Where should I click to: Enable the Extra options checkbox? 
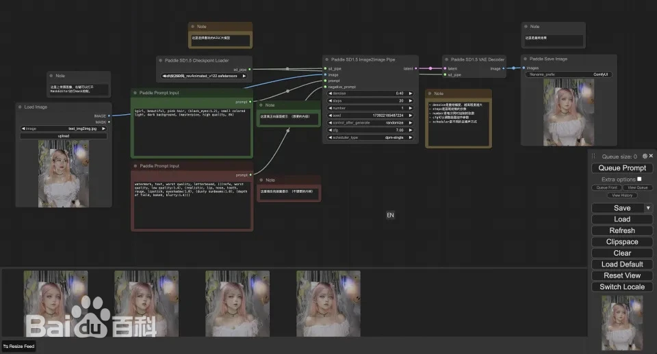click(x=639, y=179)
